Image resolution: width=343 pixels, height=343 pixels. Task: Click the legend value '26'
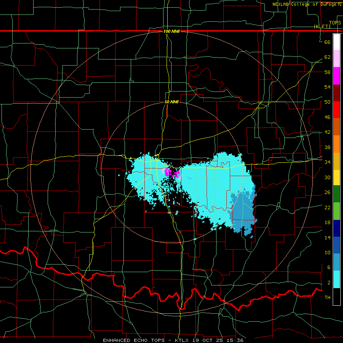point(327,192)
